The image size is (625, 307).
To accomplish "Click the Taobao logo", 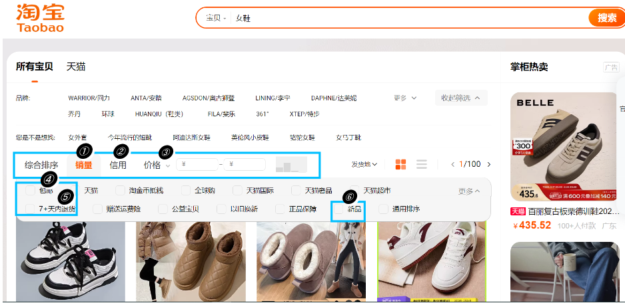I will coord(40,17).
